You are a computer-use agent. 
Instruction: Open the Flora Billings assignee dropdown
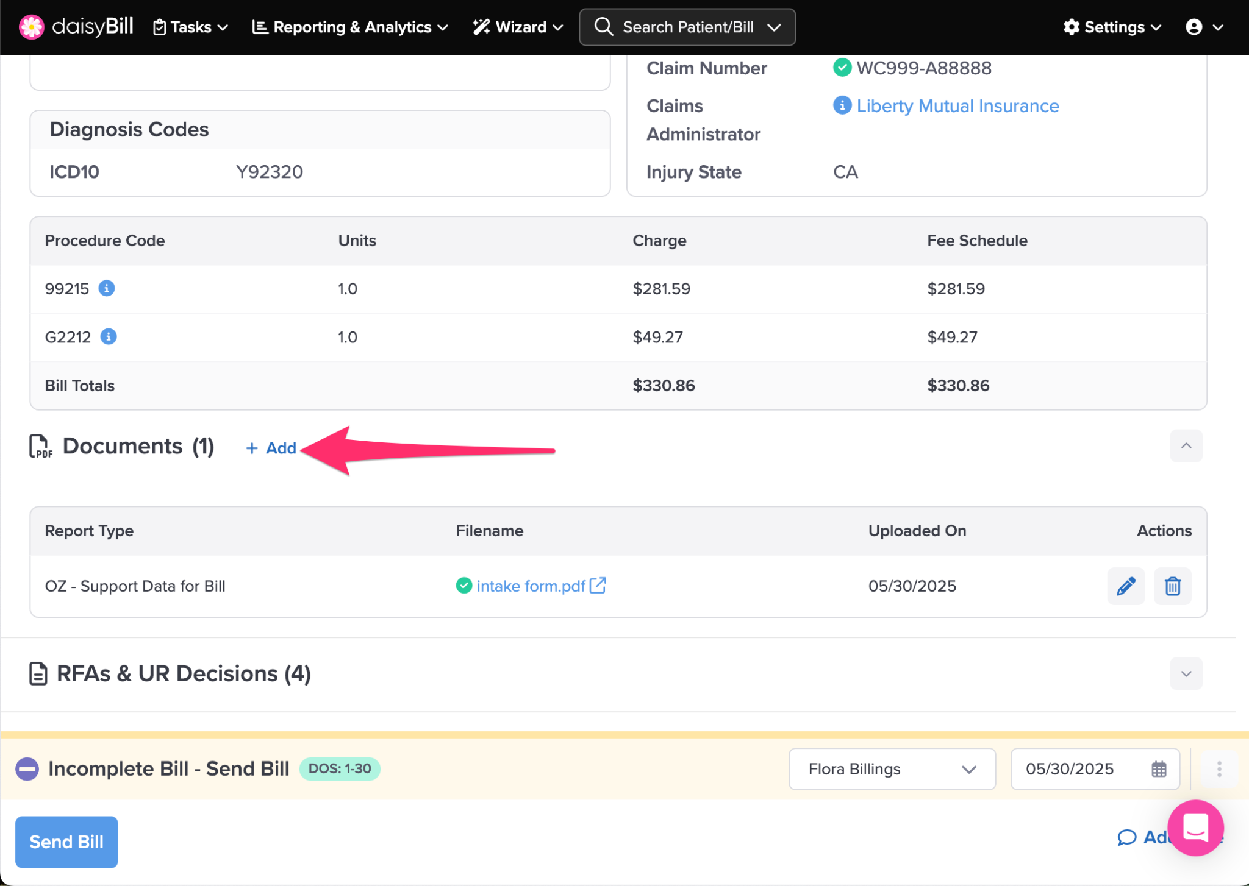click(892, 769)
